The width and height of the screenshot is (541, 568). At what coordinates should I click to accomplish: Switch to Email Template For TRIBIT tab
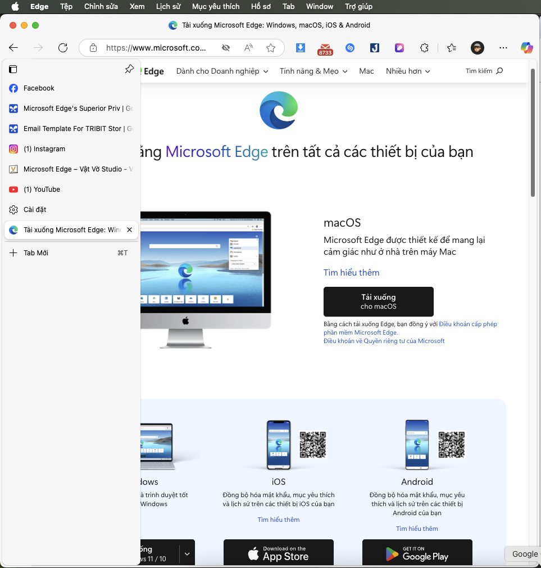click(x=71, y=129)
